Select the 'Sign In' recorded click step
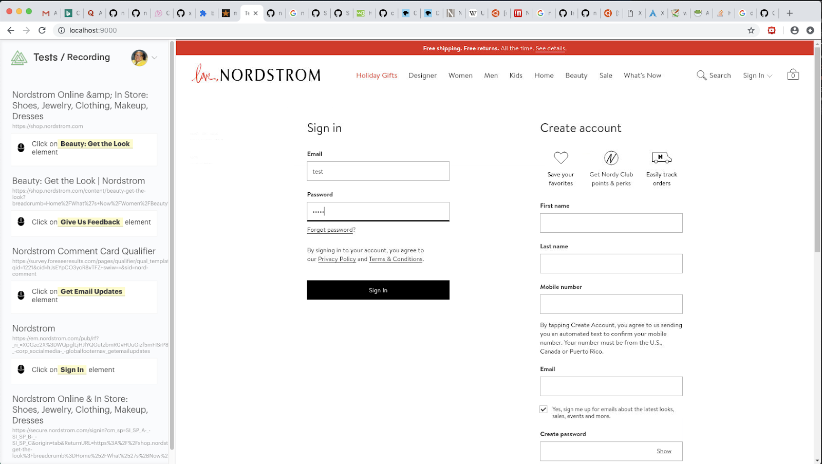The width and height of the screenshot is (822, 464). coord(84,370)
